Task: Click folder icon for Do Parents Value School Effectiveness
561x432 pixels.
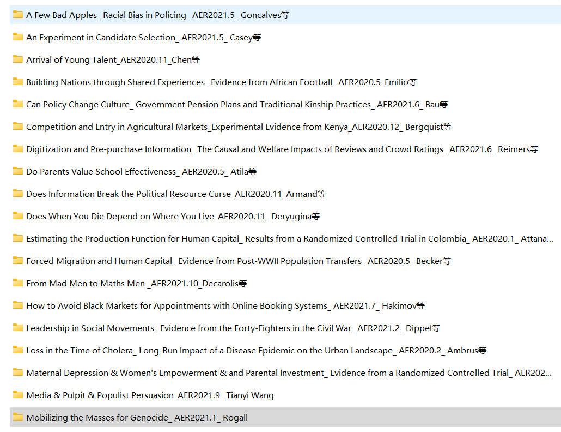Action: click(18, 171)
